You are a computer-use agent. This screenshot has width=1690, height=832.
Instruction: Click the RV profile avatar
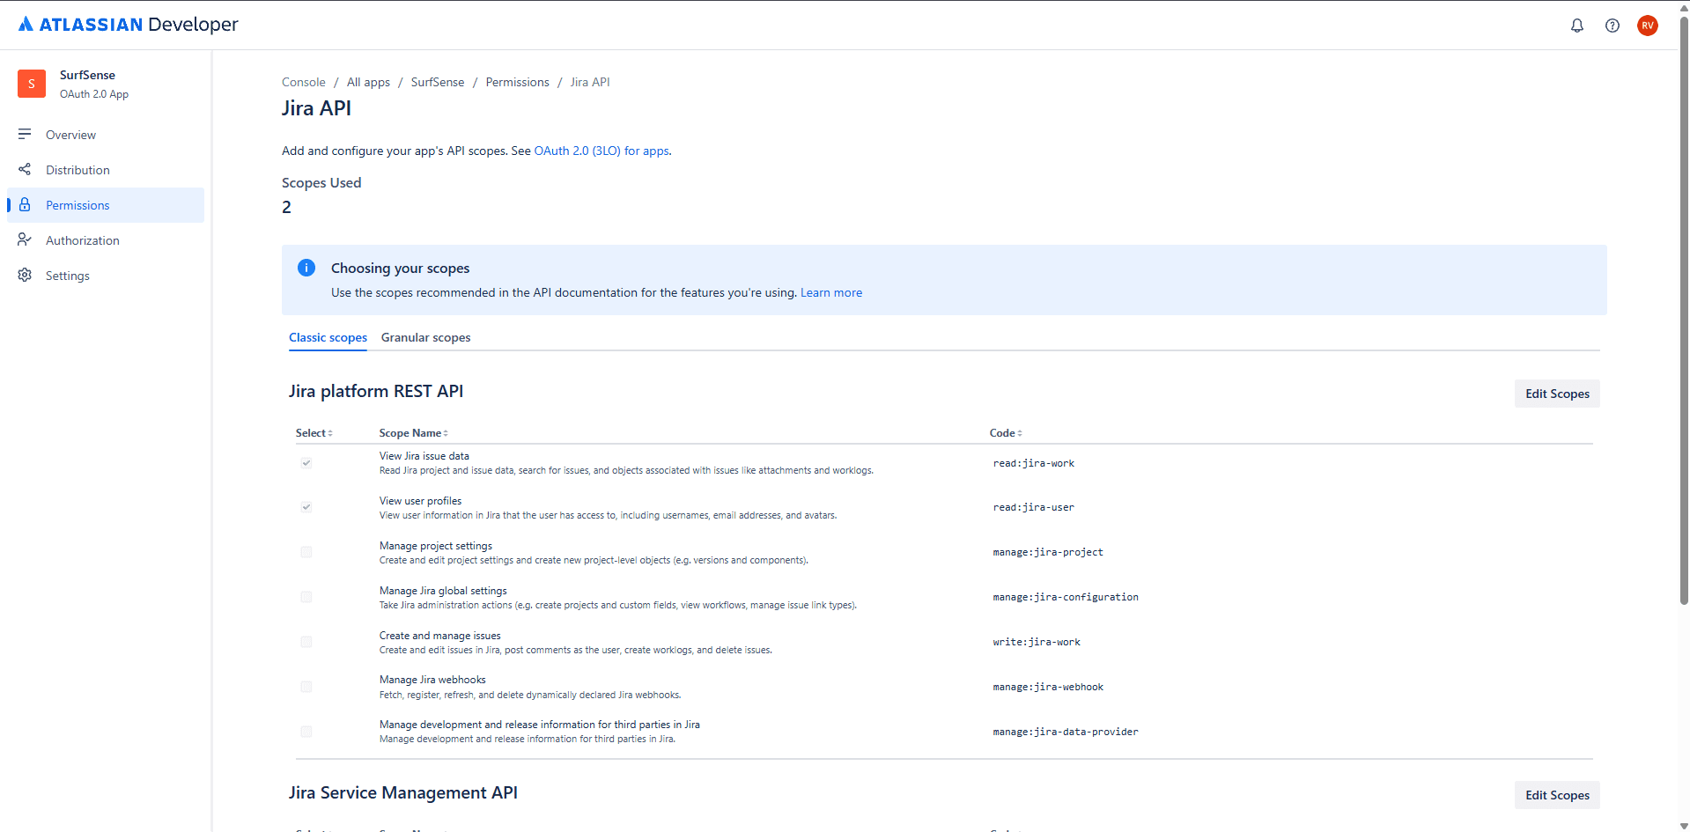(x=1648, y=26)
